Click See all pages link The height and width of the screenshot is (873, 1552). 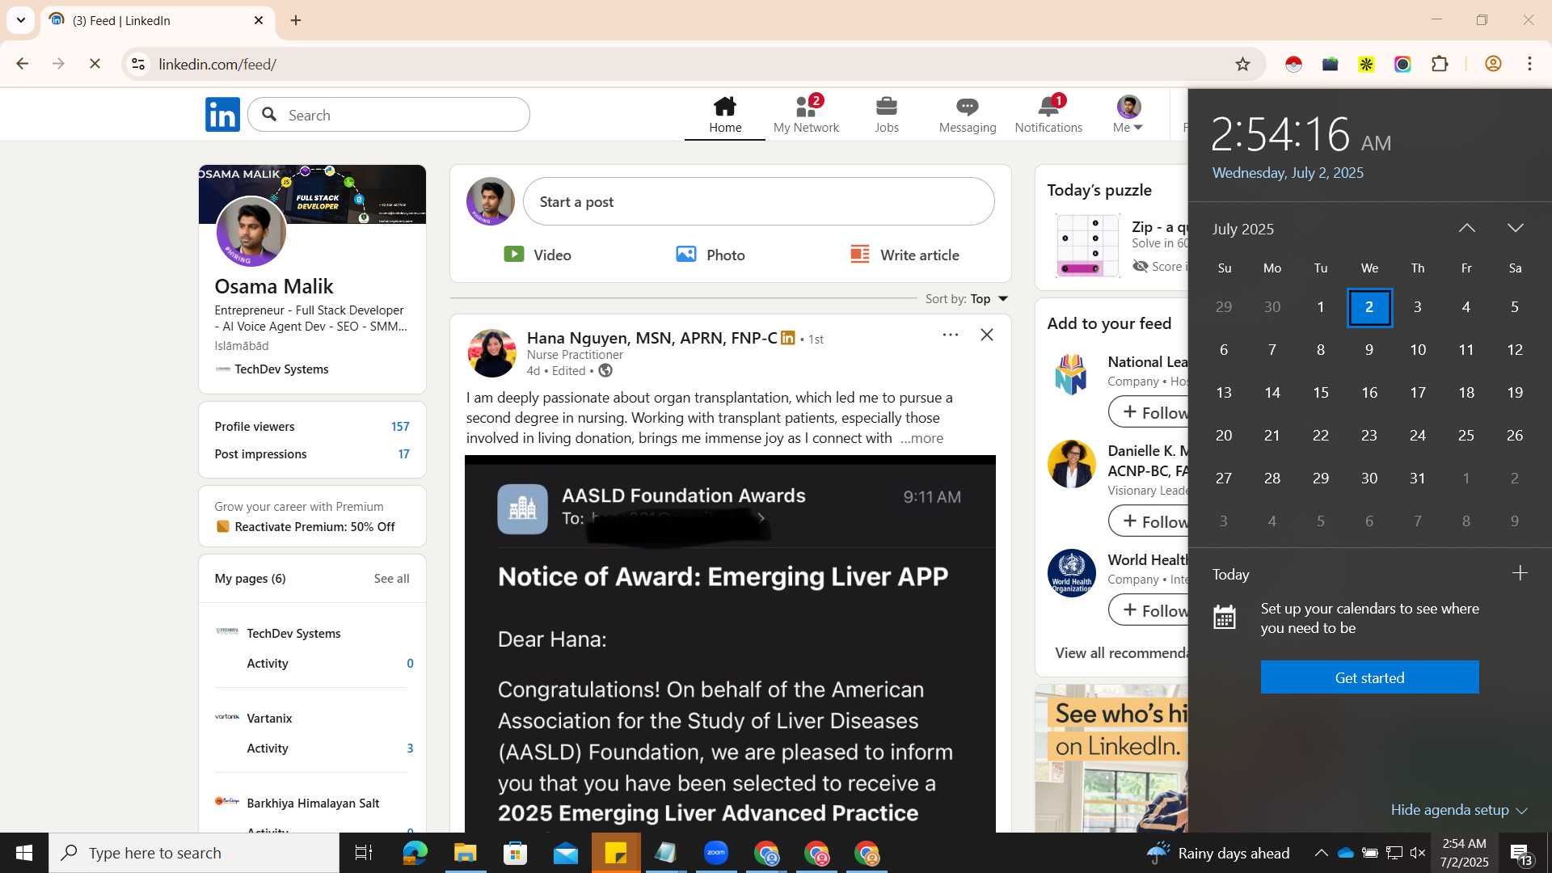click(391, 579)
